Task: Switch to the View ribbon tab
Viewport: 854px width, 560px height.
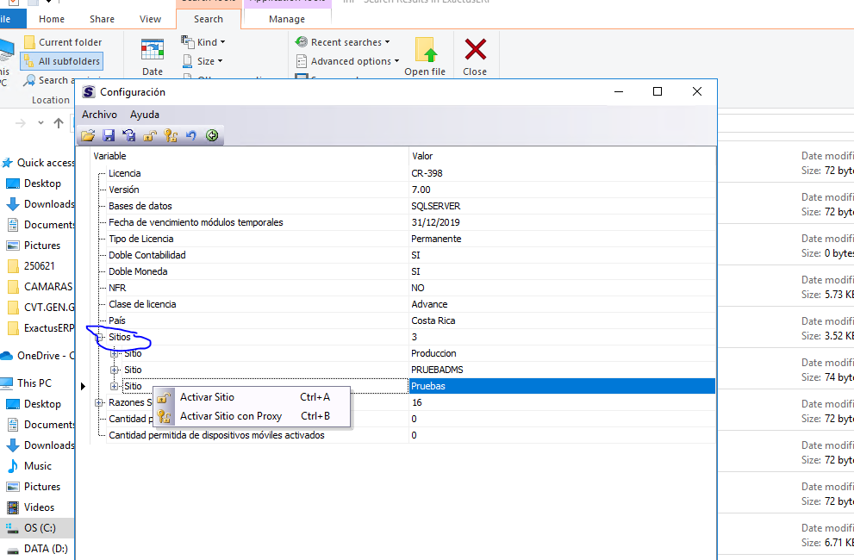Action: [150, 19]
